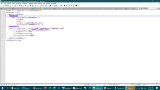Click the Windows (CR LF) status field

coord(136,85)
